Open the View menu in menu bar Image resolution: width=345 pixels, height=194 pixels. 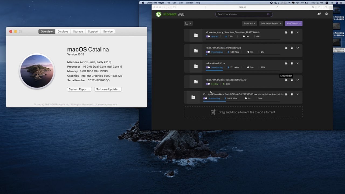tap(181, 3)
